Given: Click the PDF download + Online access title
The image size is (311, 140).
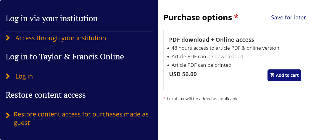Looking at the screenshot, I should (212, 40).
